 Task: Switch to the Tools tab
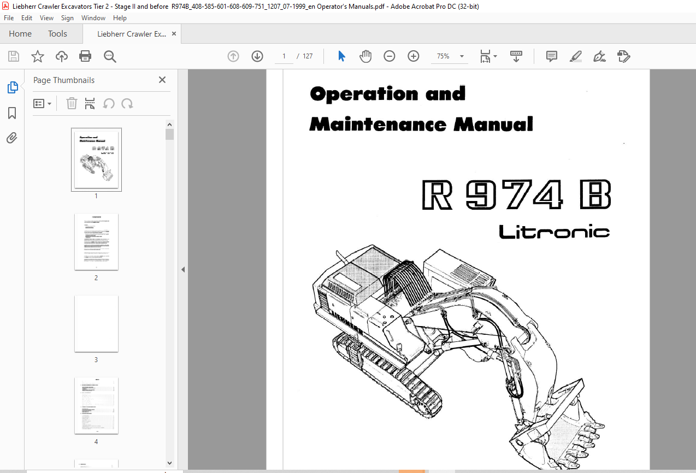point(57,34)
